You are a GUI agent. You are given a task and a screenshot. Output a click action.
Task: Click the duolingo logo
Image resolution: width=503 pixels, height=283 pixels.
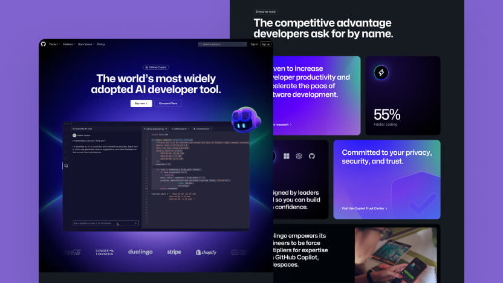[x=140, y=252]
